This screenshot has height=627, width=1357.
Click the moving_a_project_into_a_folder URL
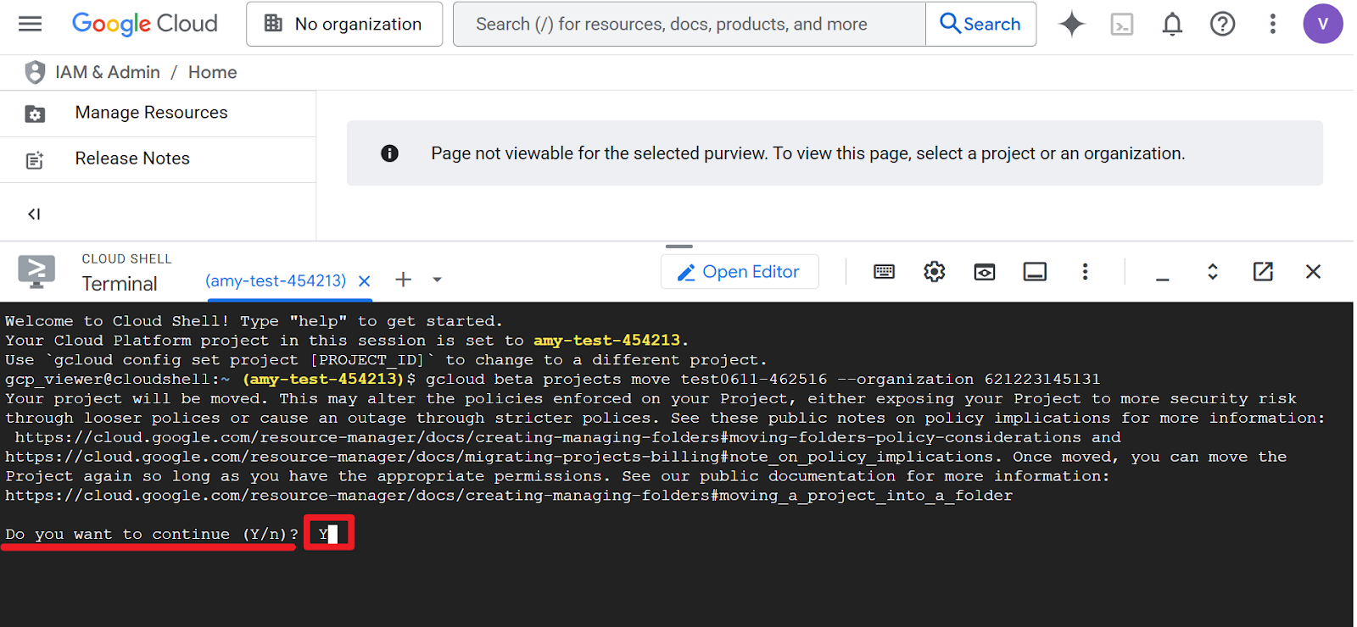click(x=509, y=496)
